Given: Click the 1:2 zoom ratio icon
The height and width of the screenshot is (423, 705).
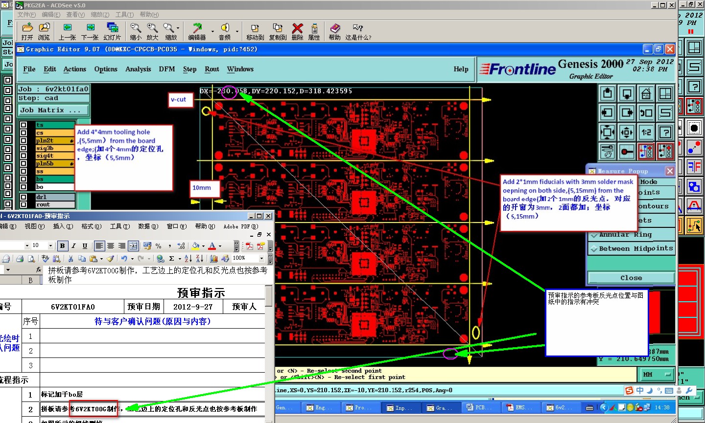Looking at the screenshot, I should tap(646, 132).
